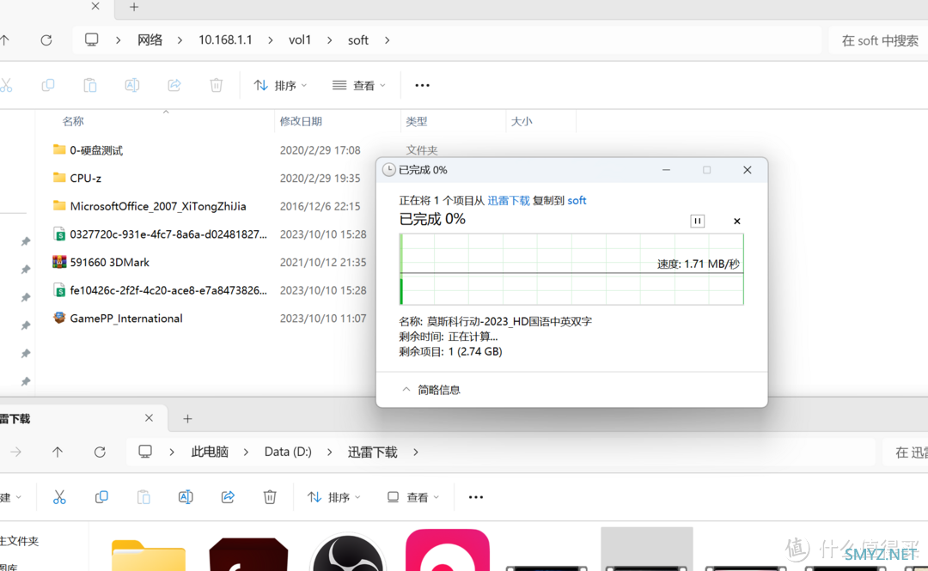928x571 pixels.
Task: Add new tab in 迅雷下载 window
Action: click(x=187, y=419)
